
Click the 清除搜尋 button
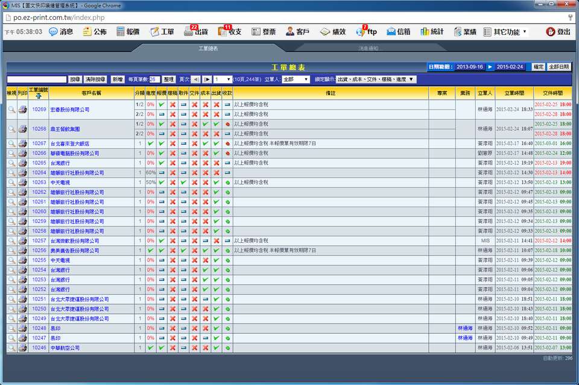click(95, 80)
